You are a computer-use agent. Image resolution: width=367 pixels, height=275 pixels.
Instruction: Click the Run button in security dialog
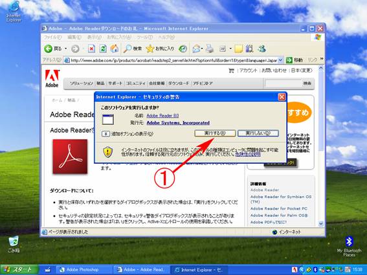point(215,133)
